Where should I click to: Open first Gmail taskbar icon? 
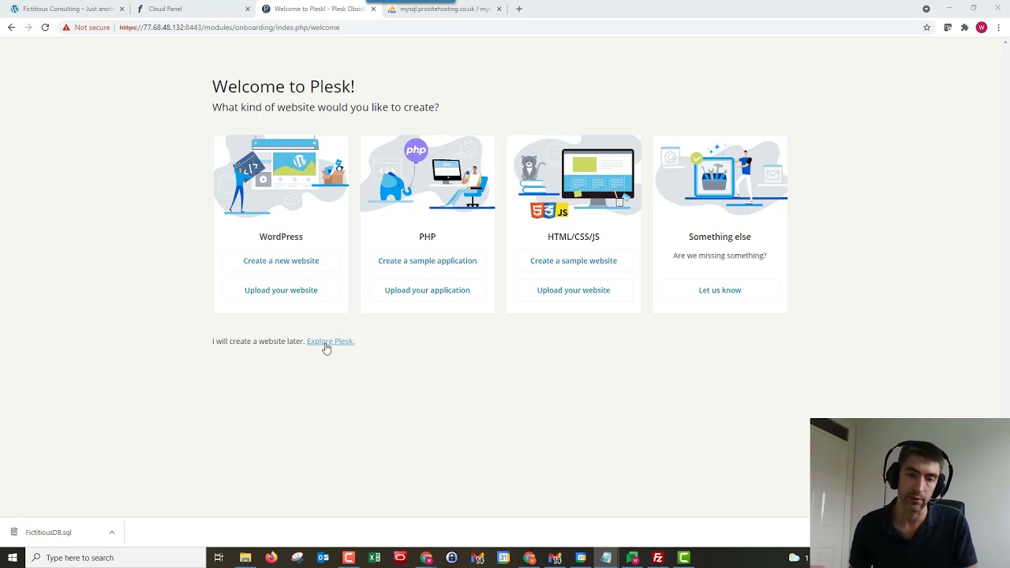(x=477, y=558)
